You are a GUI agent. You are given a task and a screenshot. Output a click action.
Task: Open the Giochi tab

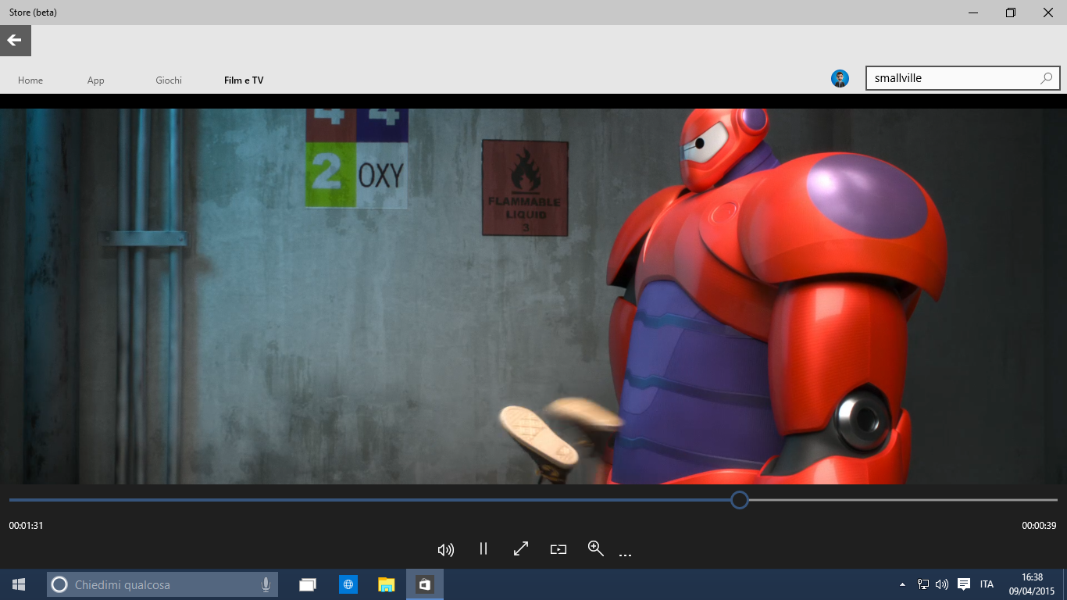coord(169,80)
